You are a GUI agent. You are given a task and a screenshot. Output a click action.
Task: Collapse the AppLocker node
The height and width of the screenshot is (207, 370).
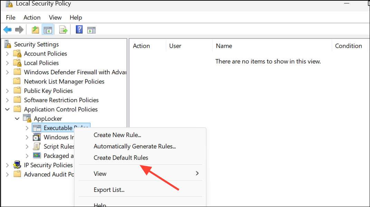(x=17, y=119)
